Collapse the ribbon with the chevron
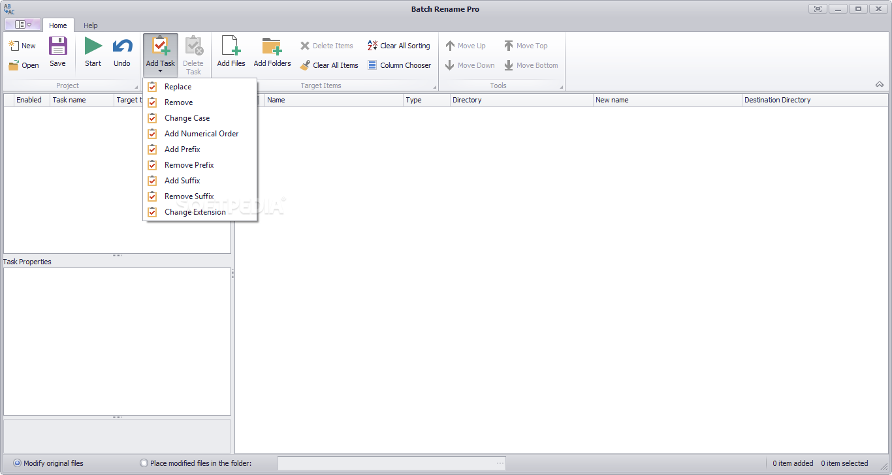 pos(880,84)
